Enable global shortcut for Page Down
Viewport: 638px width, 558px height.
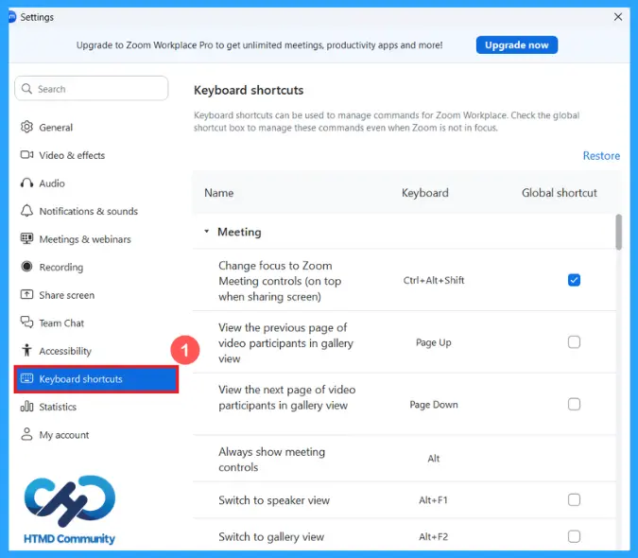(574, 404)
